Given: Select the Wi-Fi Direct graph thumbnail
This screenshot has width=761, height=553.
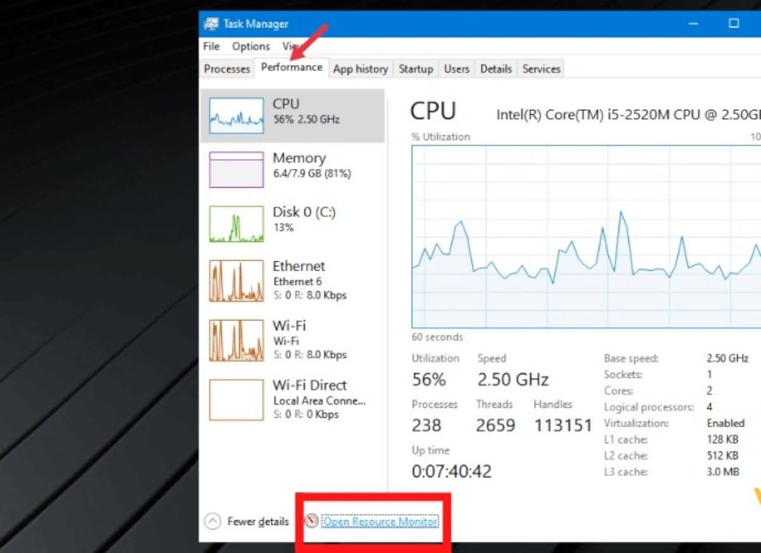Looking at the screenshot, I should pos(237,400).
